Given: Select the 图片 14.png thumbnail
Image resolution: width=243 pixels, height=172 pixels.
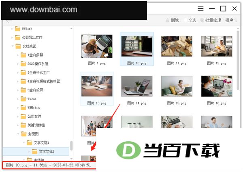Looking at the screenshot, I should [137, 86].
